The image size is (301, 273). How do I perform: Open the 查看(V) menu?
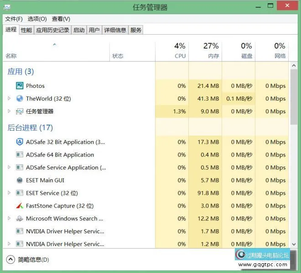pyautogui.click(x=61, y=19)
